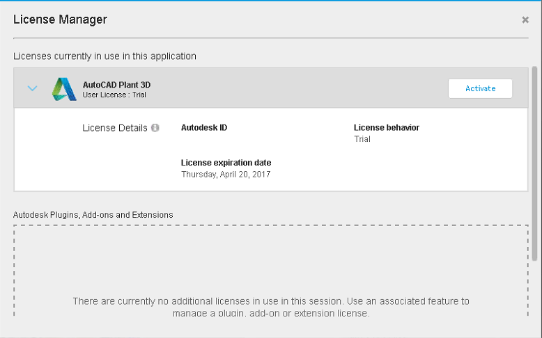The image size is (542, 338).
Task: Click the License Details label
Action: coord(114,128)
